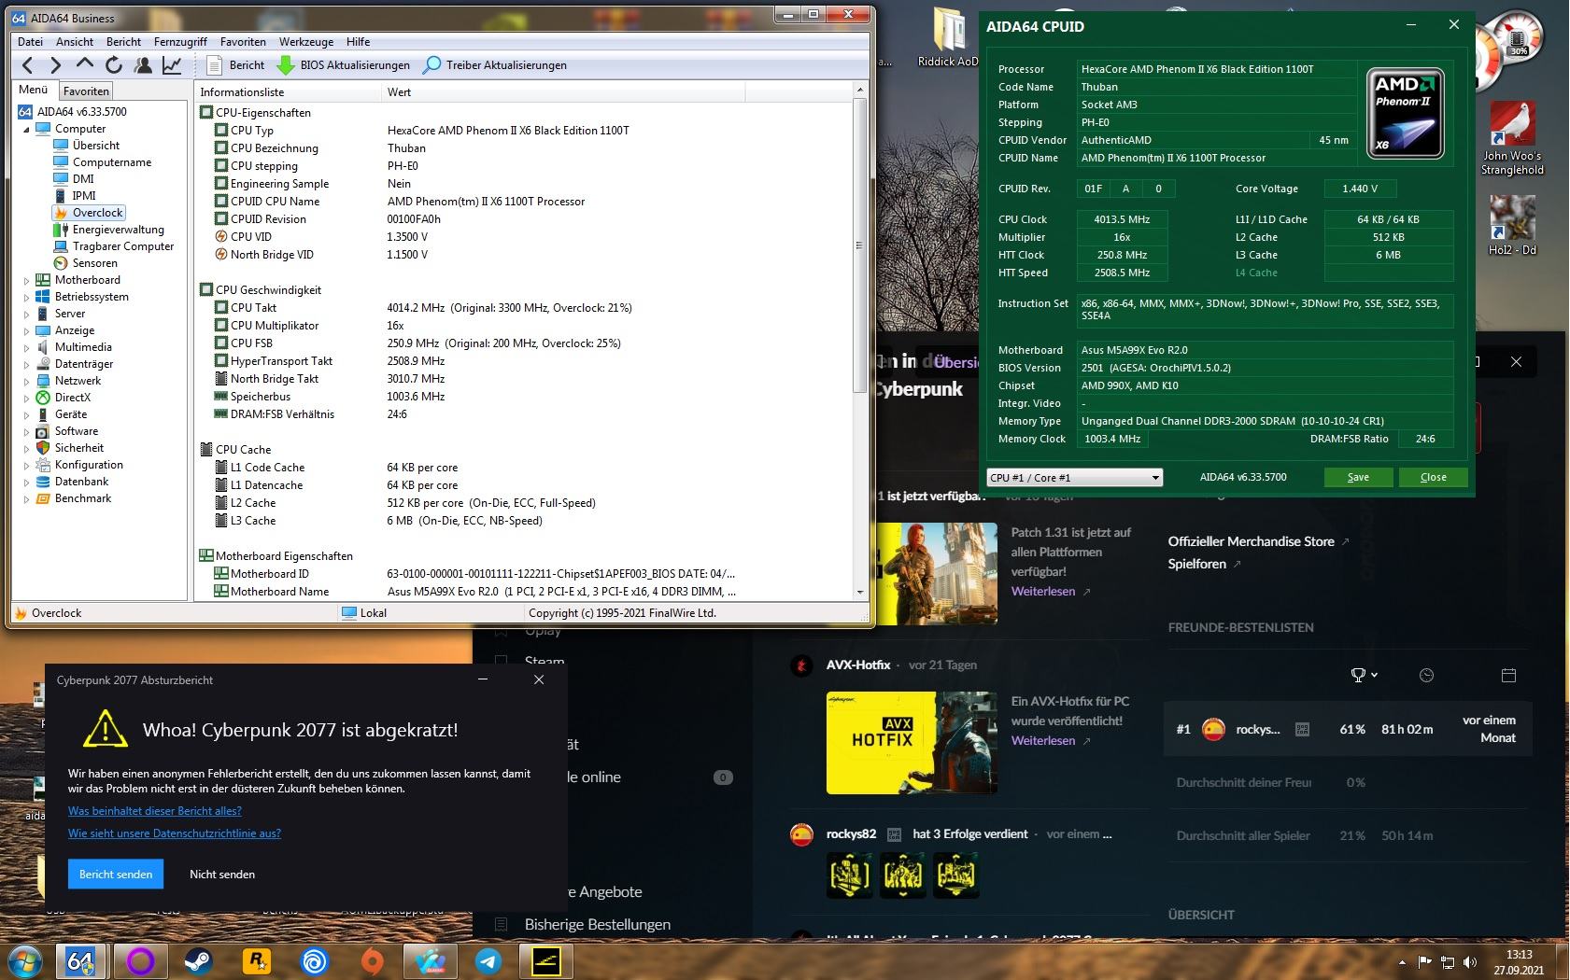
Task: Open the Datei menu
Action: (x=30, y=41)
